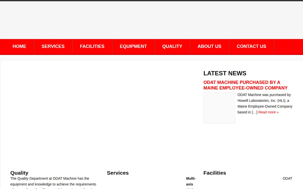Click the Services section heading

point(118,173)
